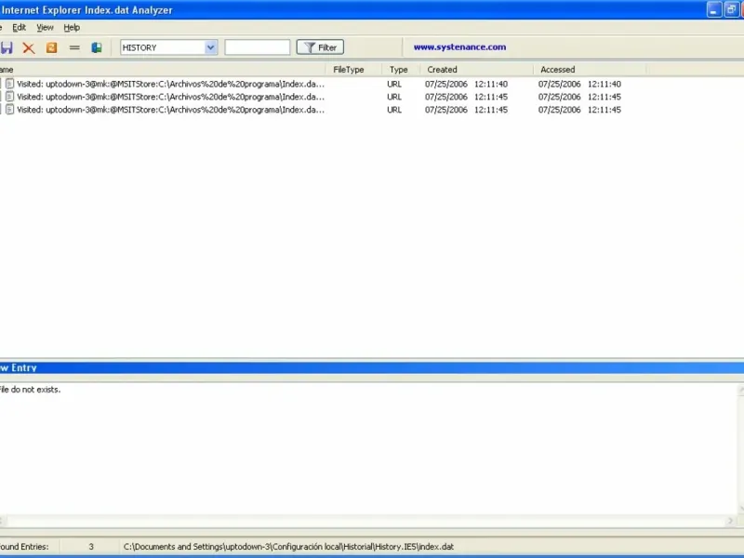The image size is (744, 558).
Task: Select the Visited entry created at 12:11:40
Action: point(171,84)
